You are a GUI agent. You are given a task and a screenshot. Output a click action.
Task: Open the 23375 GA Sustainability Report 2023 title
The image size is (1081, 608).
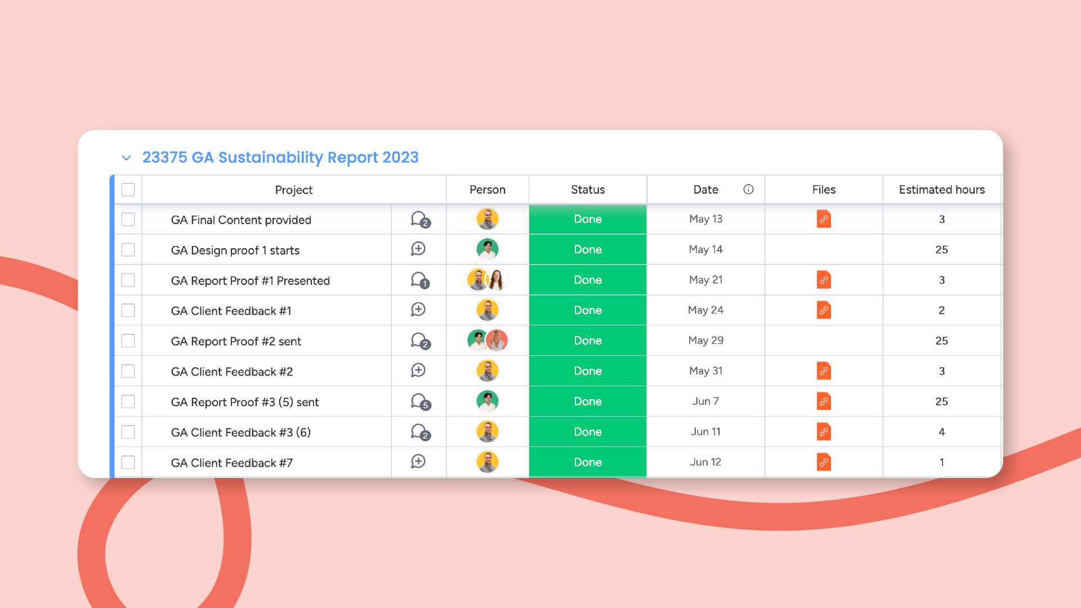click(x=280, y=158)
